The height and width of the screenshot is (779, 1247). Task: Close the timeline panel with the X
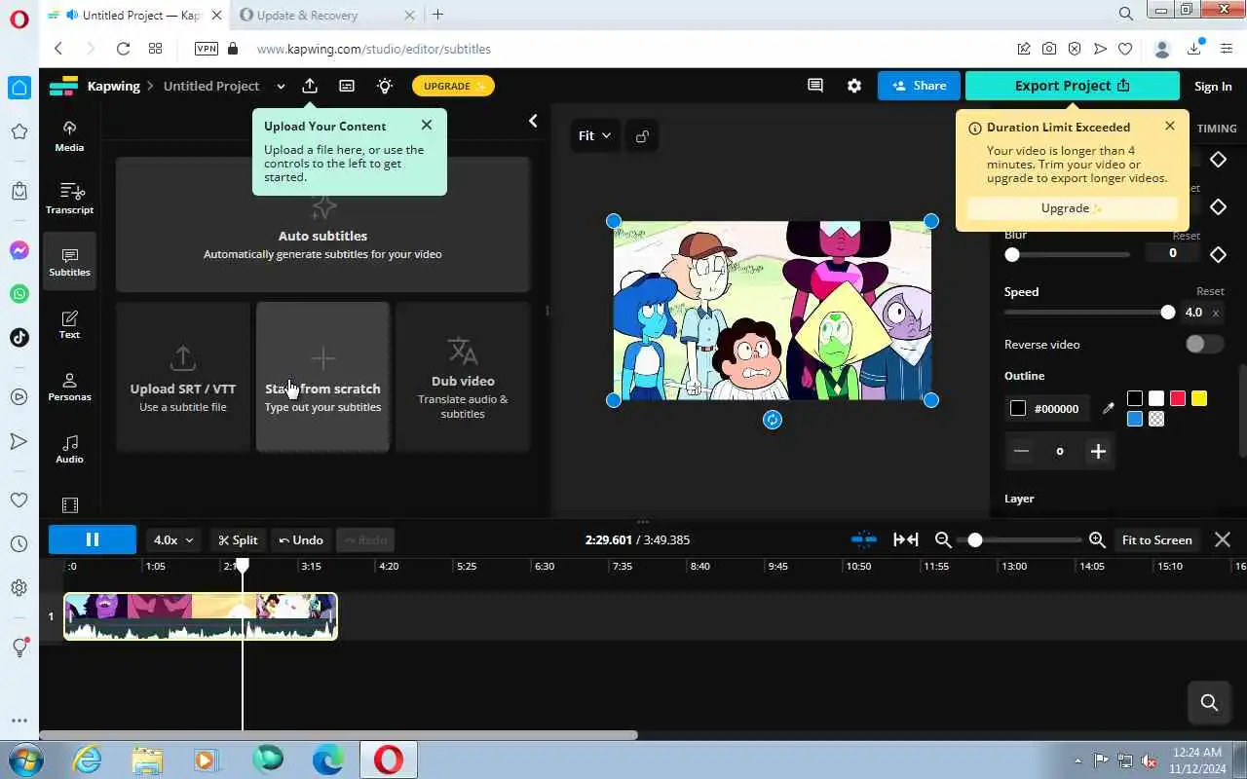point(1223,539)
